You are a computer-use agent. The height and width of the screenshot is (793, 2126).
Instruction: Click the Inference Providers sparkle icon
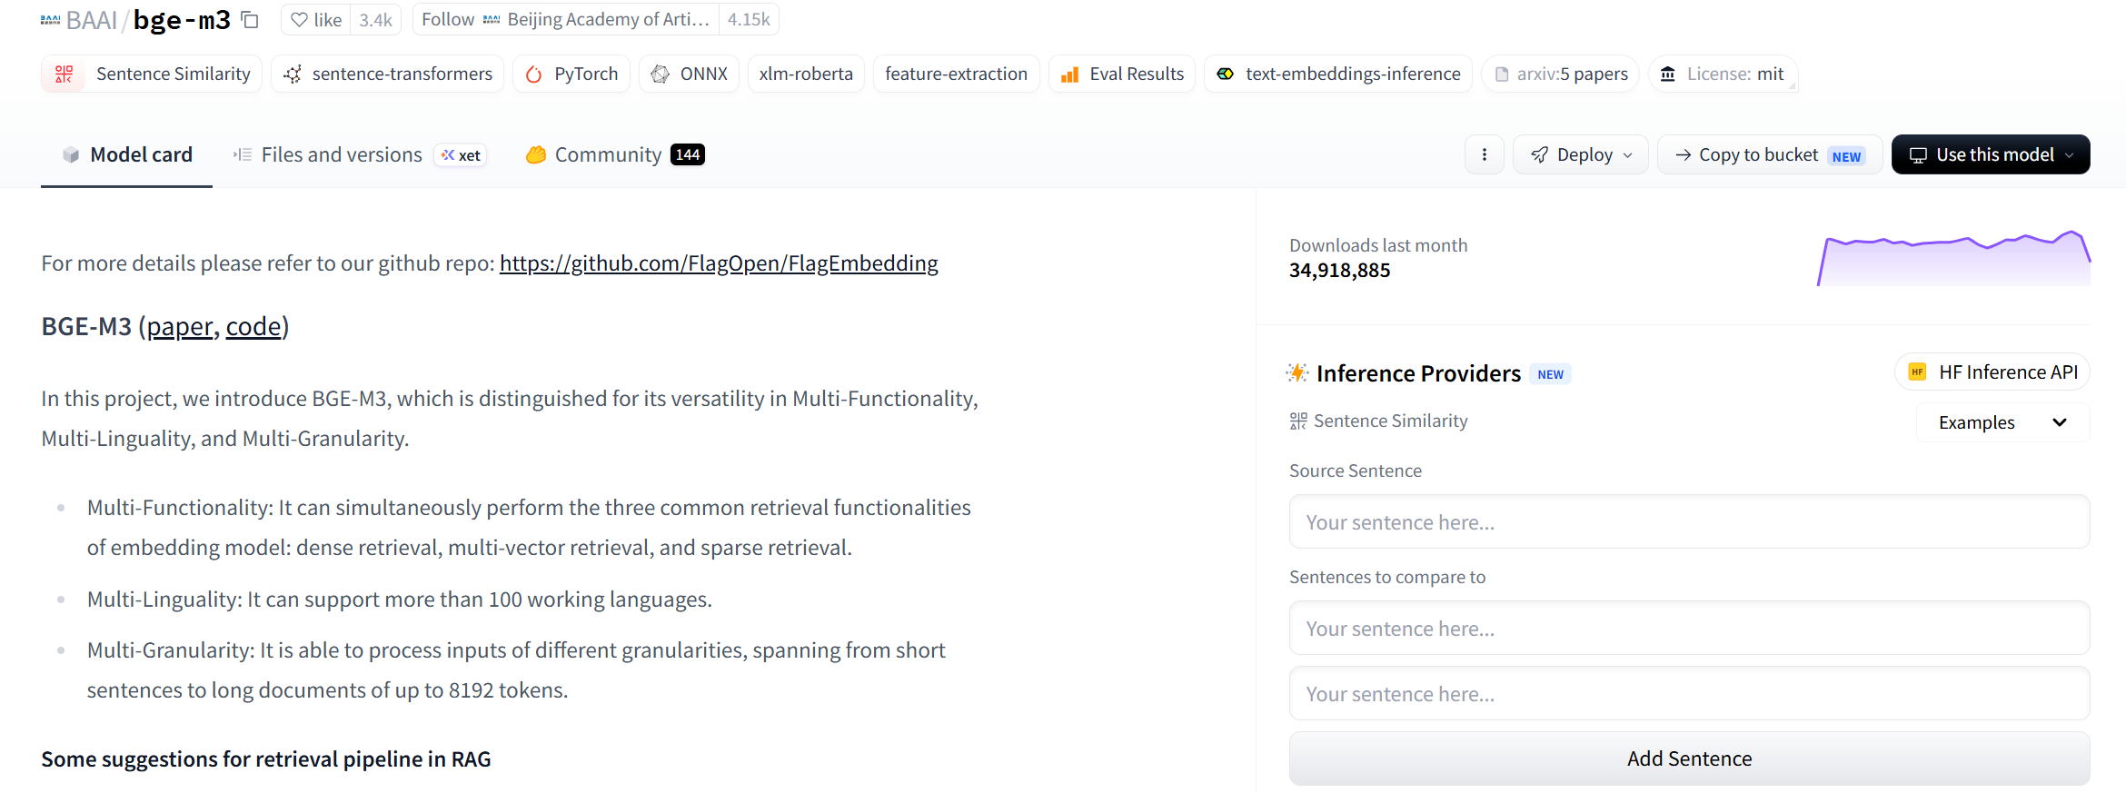coord(1297,373)
